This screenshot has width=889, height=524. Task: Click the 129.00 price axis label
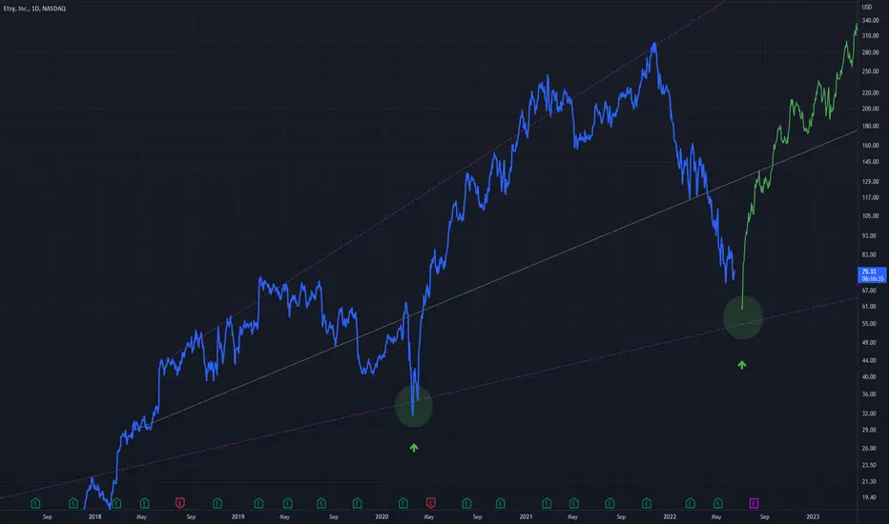[870, 182]
